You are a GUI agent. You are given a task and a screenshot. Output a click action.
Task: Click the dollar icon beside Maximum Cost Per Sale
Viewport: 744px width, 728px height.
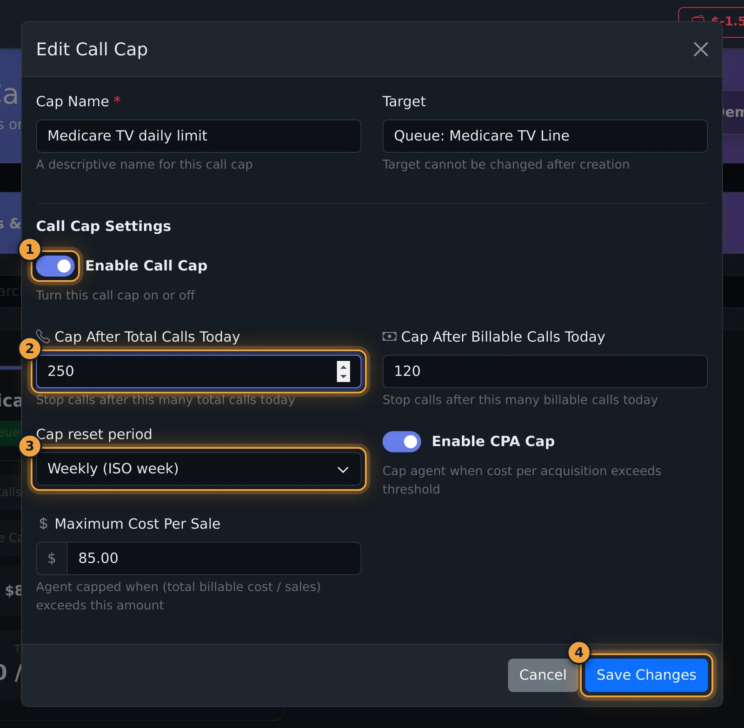pos(43,523)
